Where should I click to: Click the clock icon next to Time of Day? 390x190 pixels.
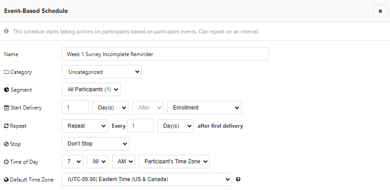(6, 162)
